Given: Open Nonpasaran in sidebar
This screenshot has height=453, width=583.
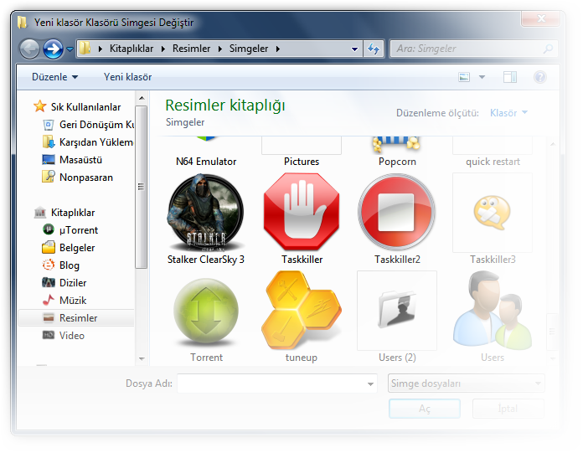Looking at the screenshot, I should [77, 178].
